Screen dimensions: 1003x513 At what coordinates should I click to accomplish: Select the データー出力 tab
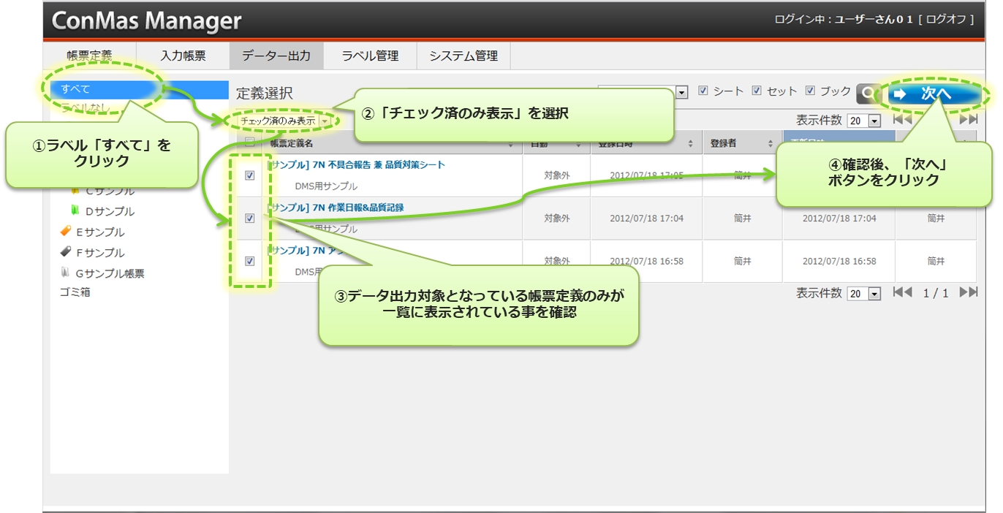coord(276,56)
